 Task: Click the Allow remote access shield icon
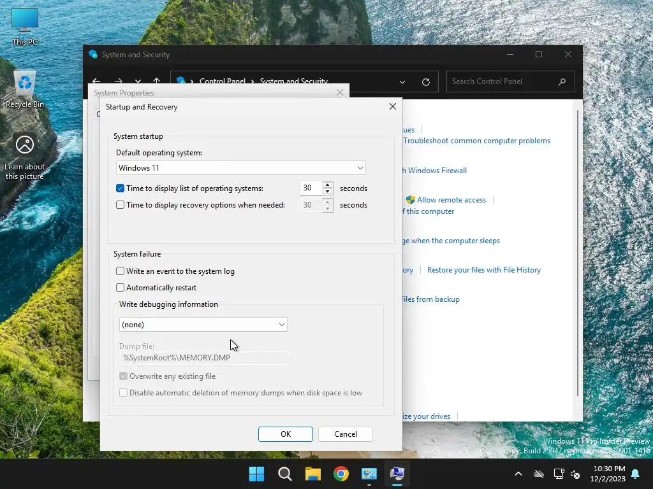click(x=411, y=200)
